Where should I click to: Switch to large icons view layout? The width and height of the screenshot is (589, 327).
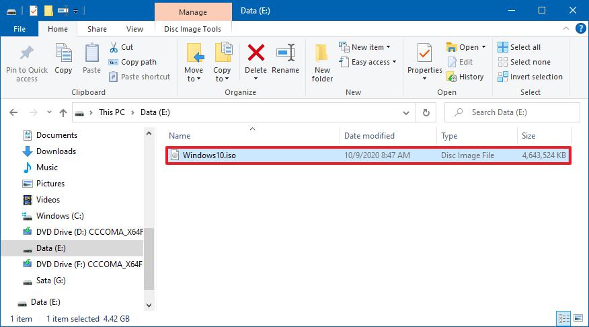[x=578, y=319]
